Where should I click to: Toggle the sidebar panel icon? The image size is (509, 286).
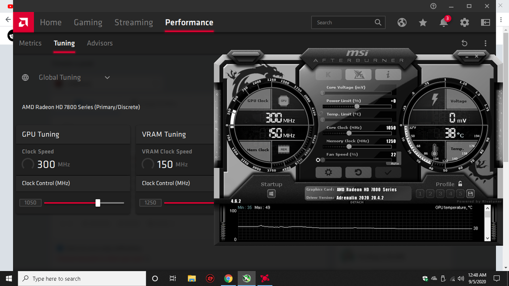[485, 22]
